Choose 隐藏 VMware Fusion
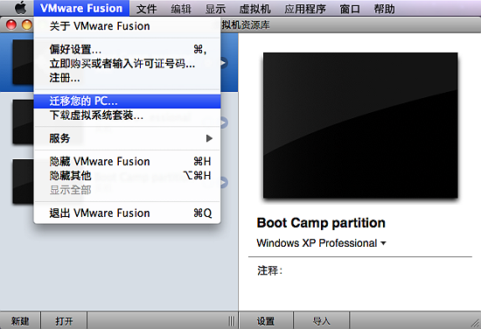481x329 pixels. point(127,161)
